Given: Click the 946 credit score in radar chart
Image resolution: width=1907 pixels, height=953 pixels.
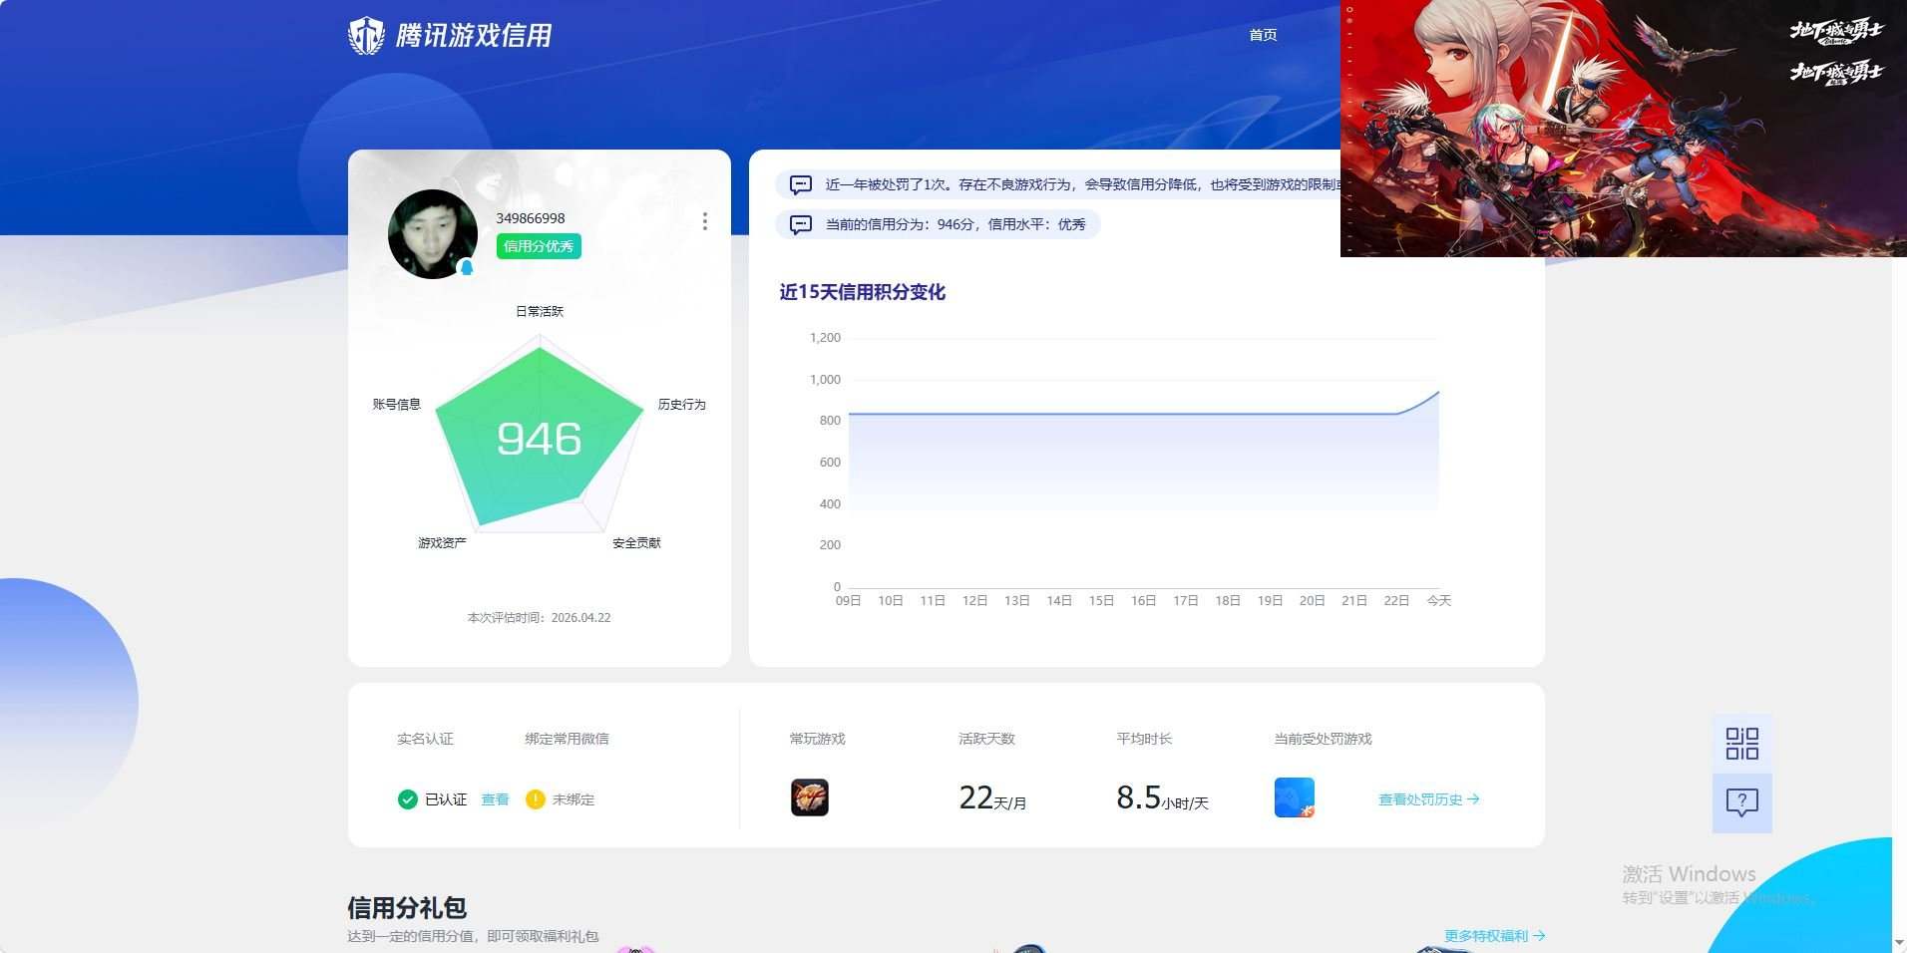Looking at the screenshot, I should (539, 439).
